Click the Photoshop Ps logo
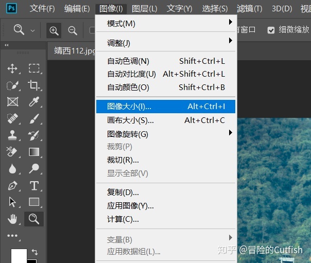311x263 pixels. [x=11, y=8]
